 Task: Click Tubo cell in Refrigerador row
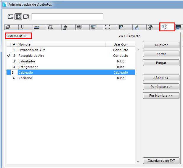[x=121, y=67]
